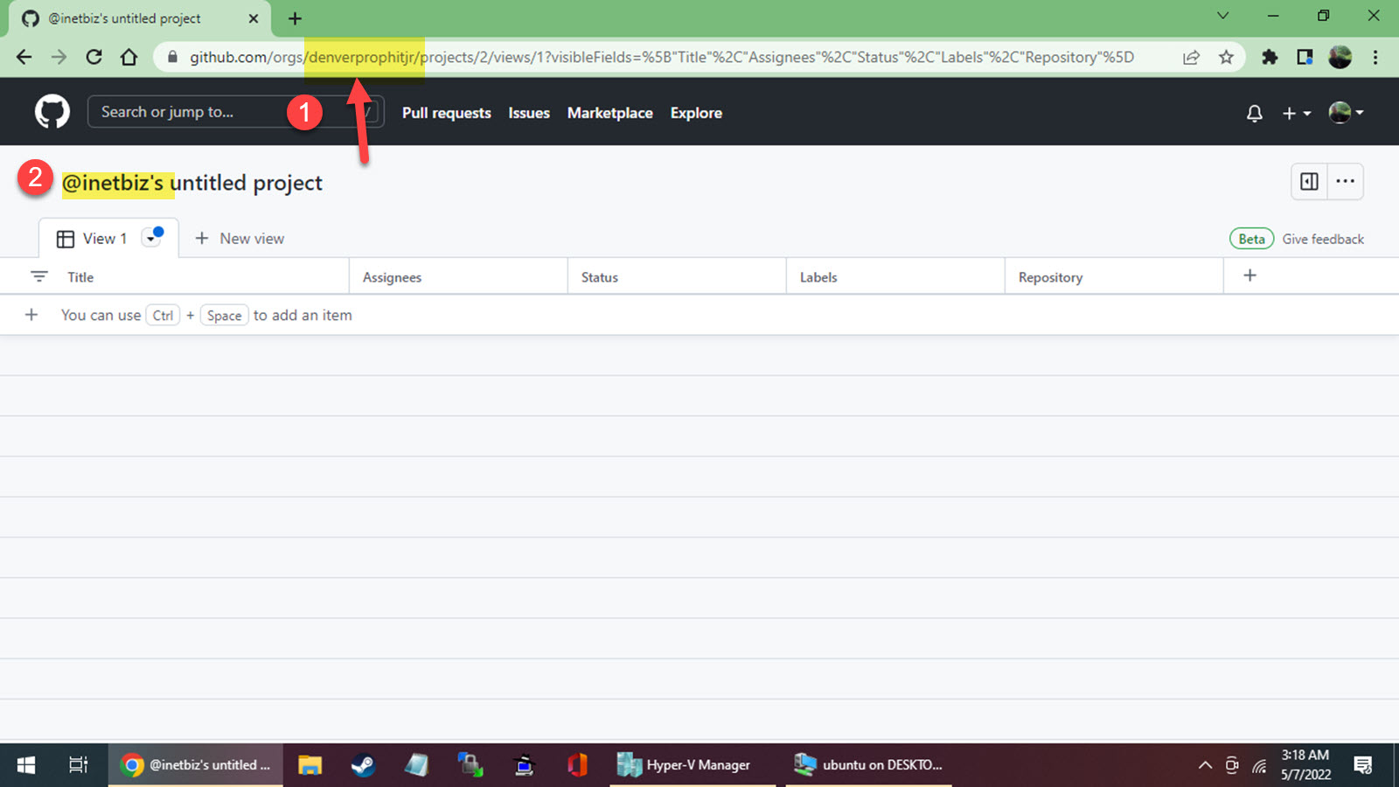Open the project's ellipsis menu
The image size is (1399, 787).
point(1345,181)
